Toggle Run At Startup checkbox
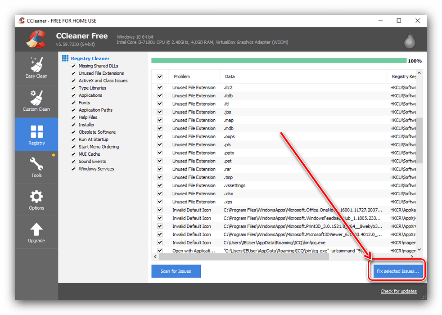The image size is (442, 315). (x=73, y=139)
